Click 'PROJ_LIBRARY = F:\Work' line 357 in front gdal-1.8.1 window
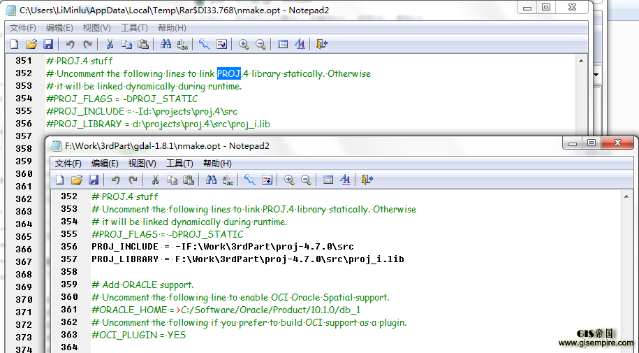 [248, 259]
